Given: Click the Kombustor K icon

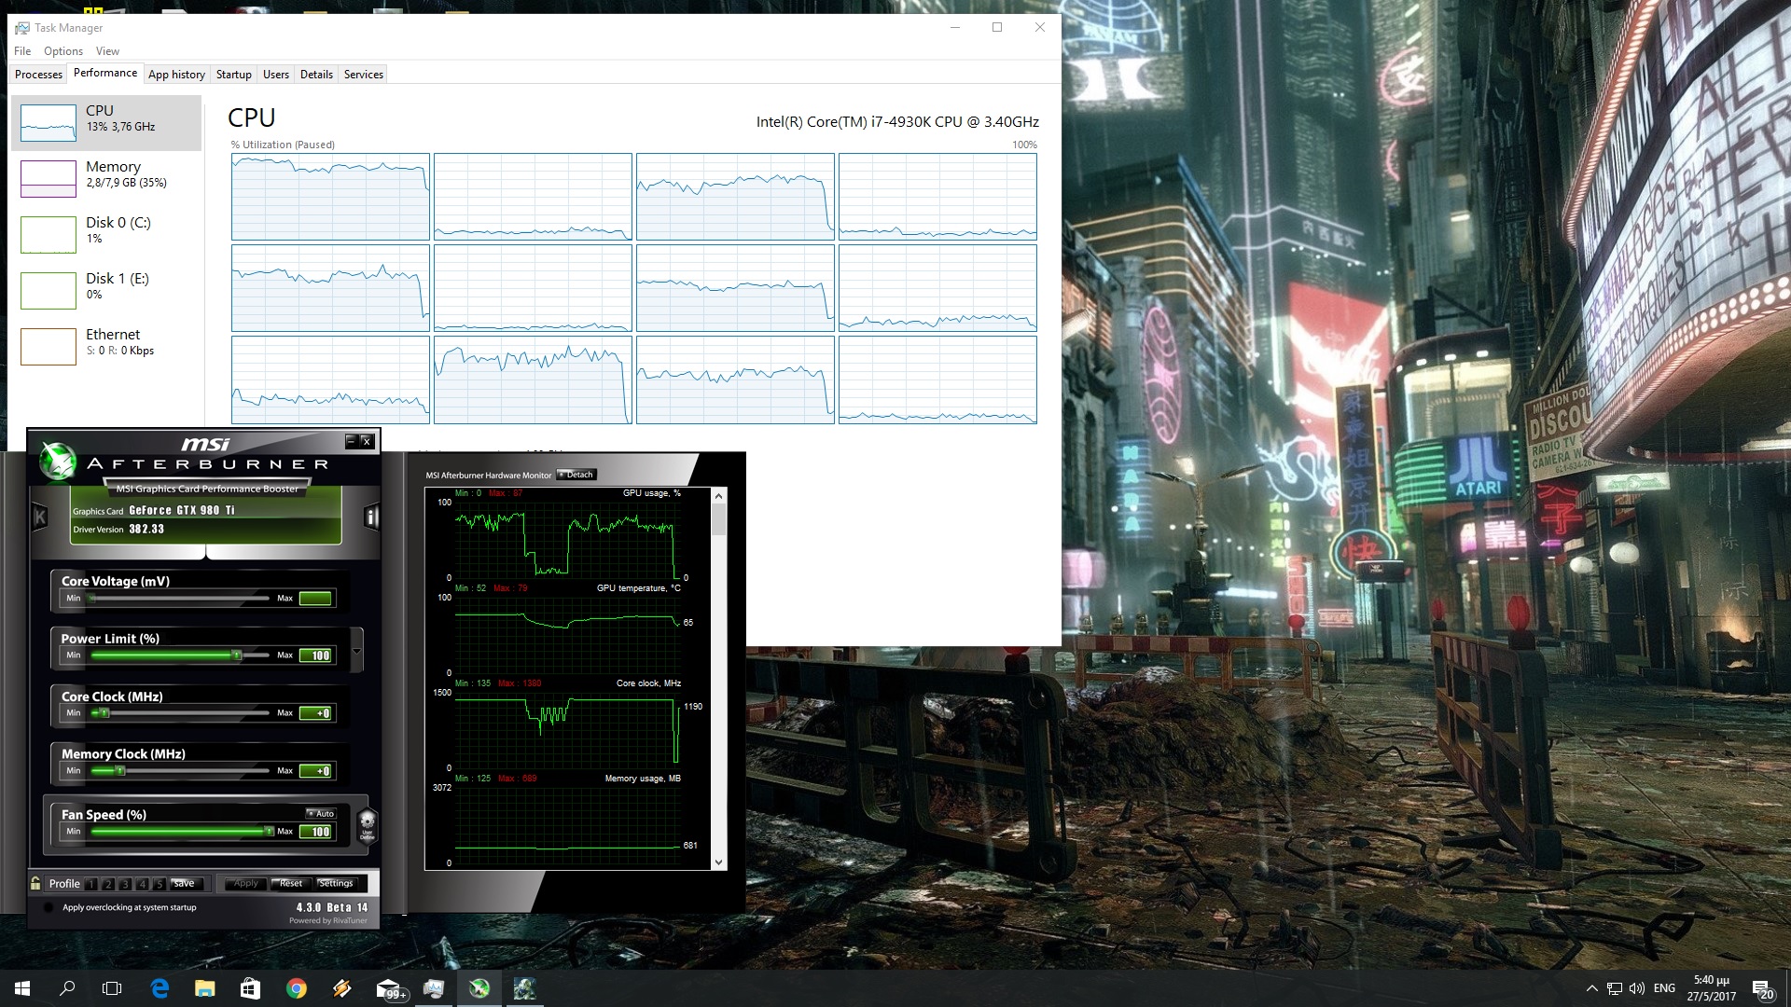Looking at the screenshot, I should 40,517.
